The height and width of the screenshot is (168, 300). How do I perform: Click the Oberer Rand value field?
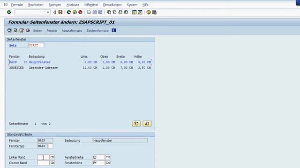pyautogui.click(x=43, y=163)
